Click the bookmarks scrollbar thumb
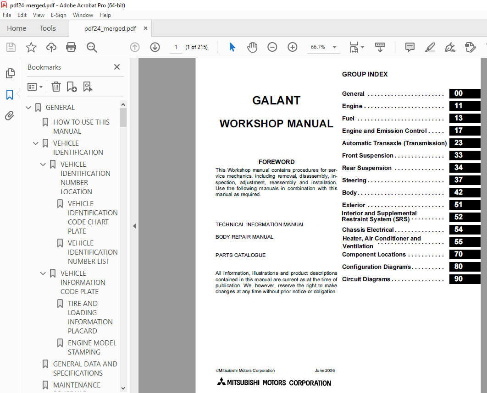The image size is (487, 393). (123, 117)
